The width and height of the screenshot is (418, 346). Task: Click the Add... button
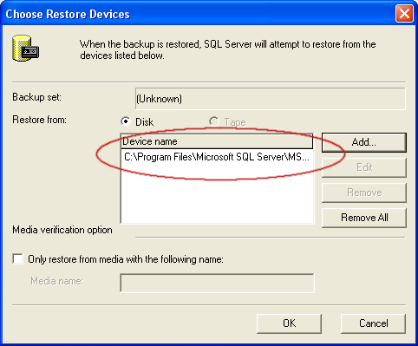(x=364, y=142)
